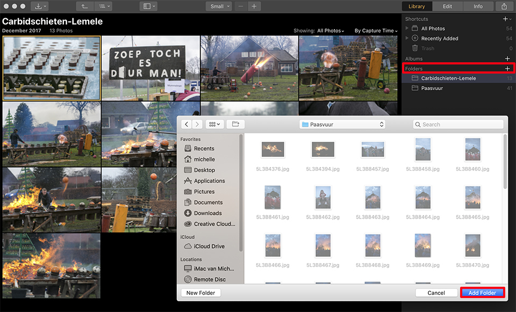
Task: Add a folder with Folders plus icon
Action: point(507,68)
